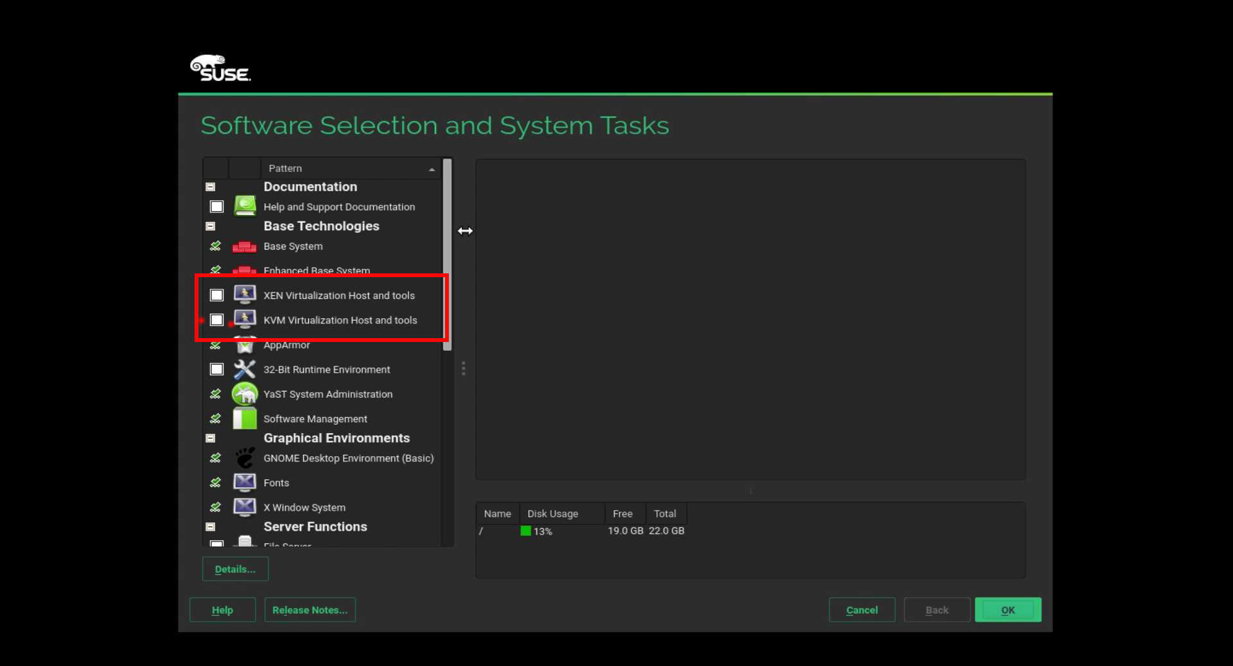This screenshot has height=666, width=1233.
Task: Toggle GNOME Desktop Environment status mark
Action: pos(216,457)
